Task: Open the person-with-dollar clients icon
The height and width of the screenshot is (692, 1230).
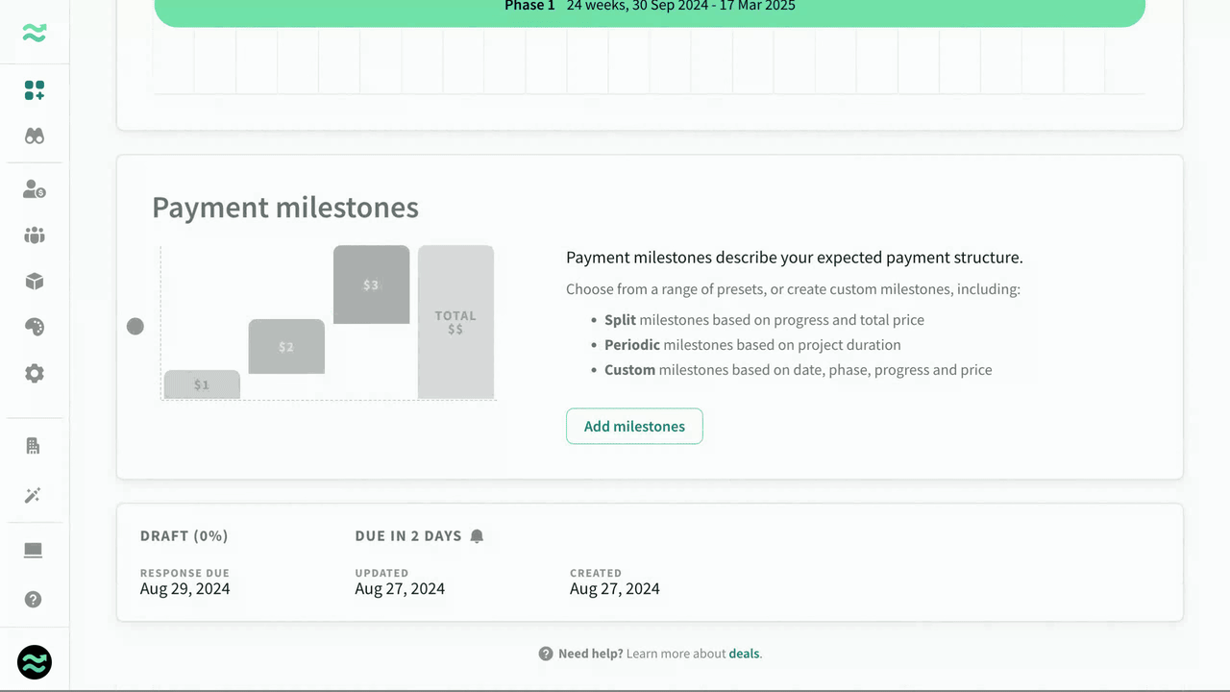Action: pos(35,189)
